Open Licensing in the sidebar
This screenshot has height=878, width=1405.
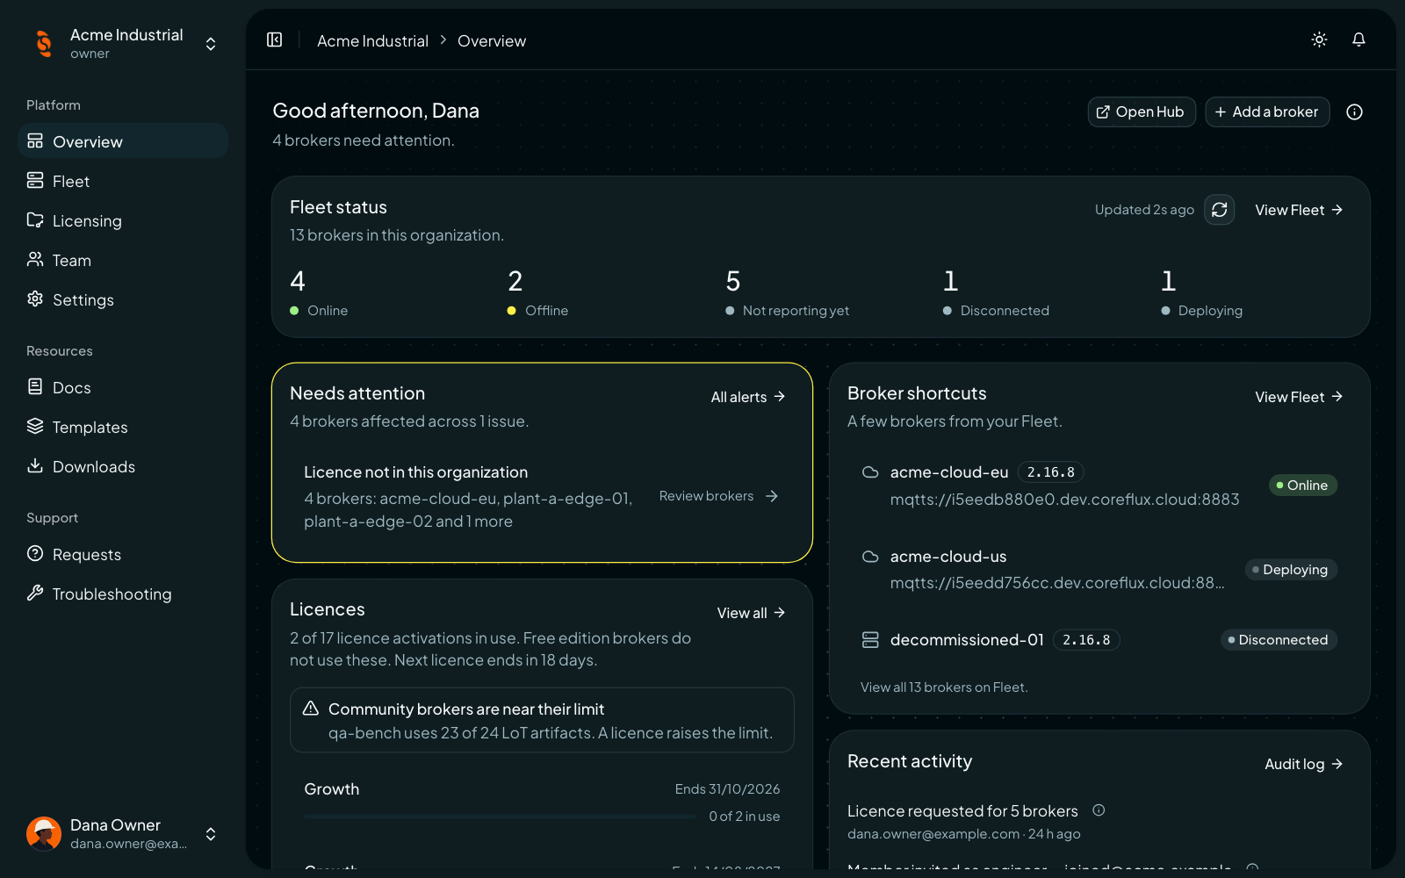click(123, 220)
